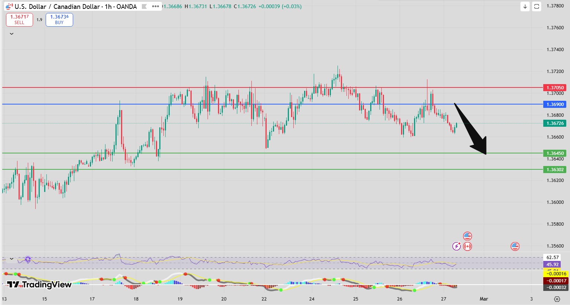Click the Canada flag economic event icon
The width and height of the screenshot is (570, 305).
click(468, 246)
